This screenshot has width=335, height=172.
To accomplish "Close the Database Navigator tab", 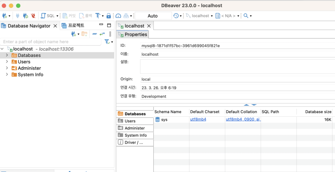I will pos(55,26).
